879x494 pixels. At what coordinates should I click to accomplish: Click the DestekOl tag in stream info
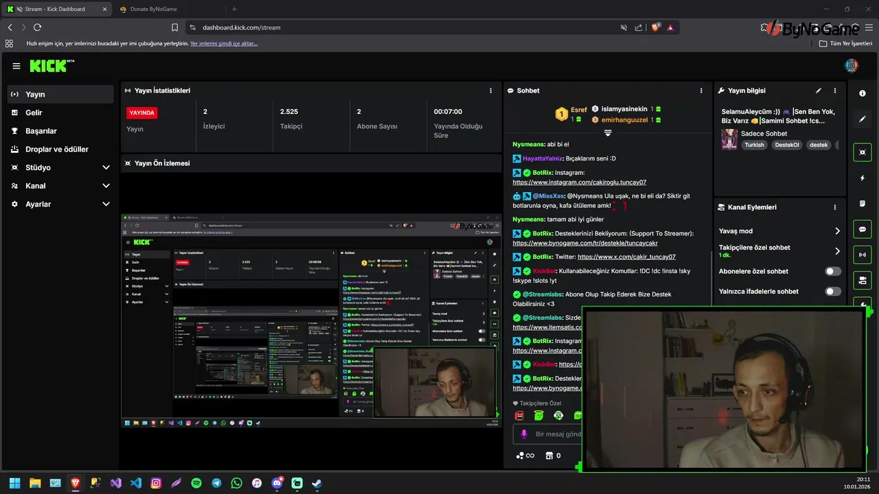[x=787, y=145]
